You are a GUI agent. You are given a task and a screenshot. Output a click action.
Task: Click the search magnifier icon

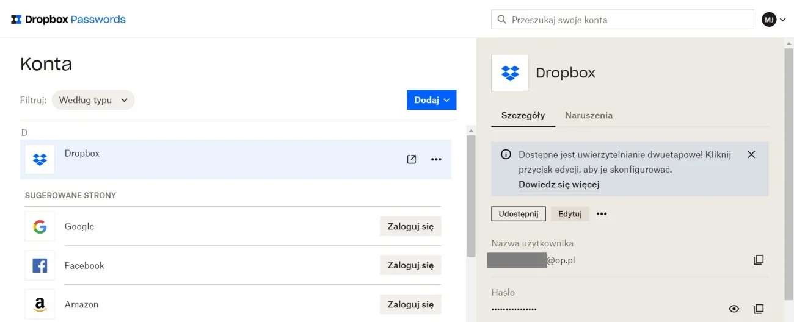click(502, 20)
